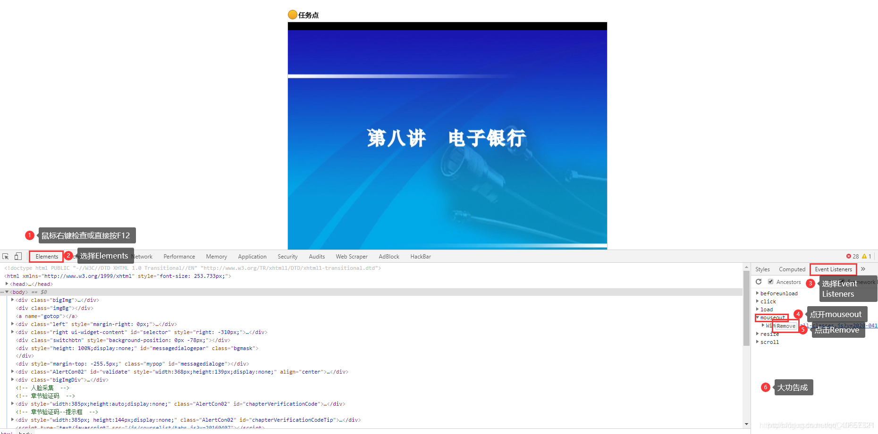Open the Application tab

point(252,257)
